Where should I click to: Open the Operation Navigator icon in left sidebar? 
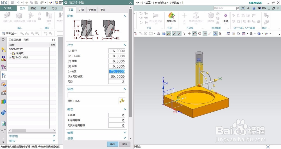(4, 76)
